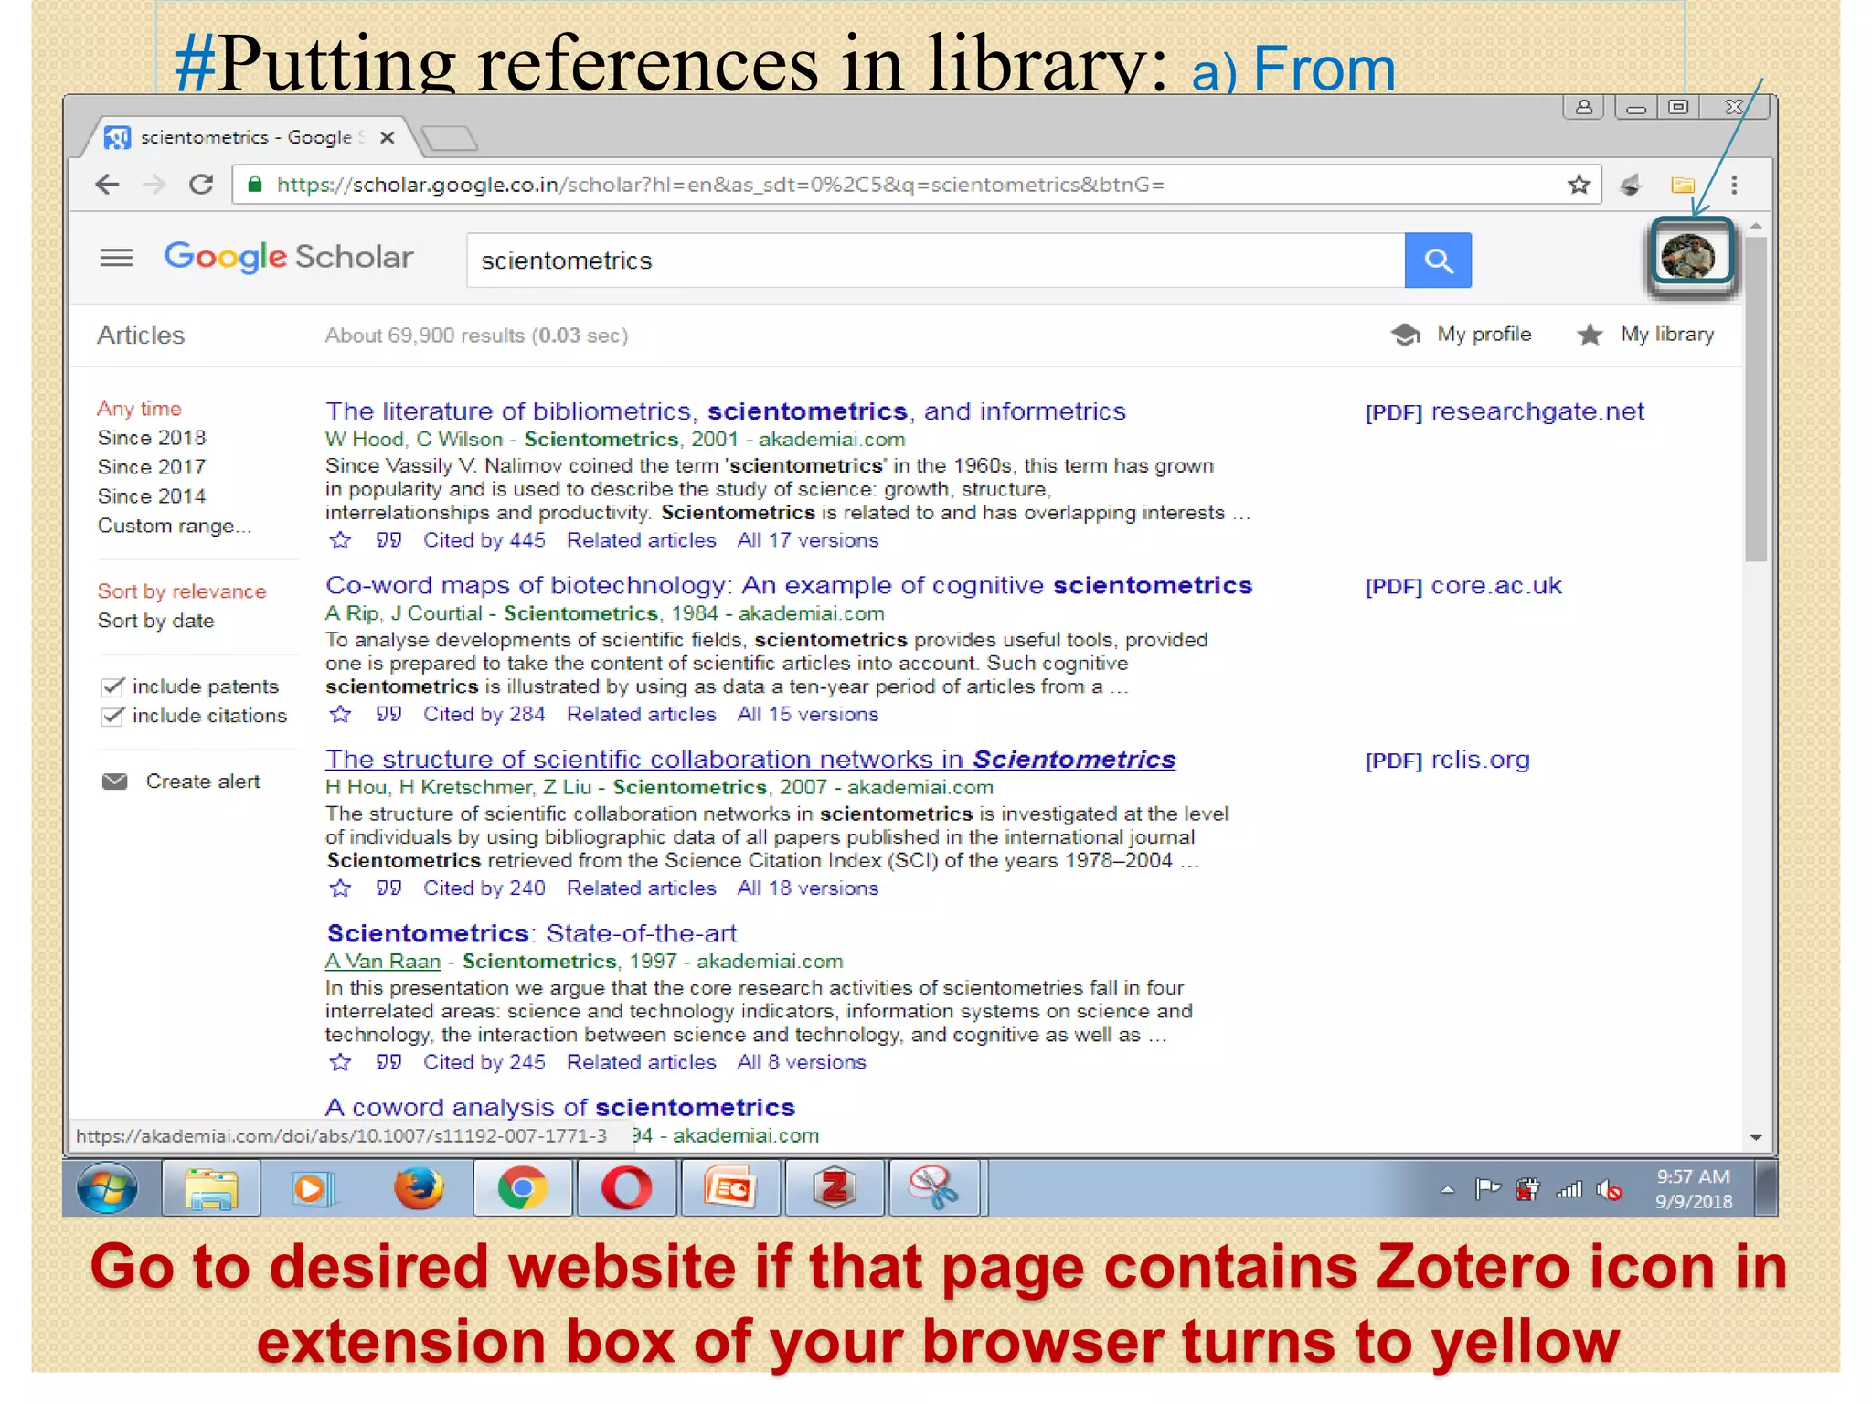Screen dimensions: 1872x1404
Task: Open My library
Action: point(1645,335)
